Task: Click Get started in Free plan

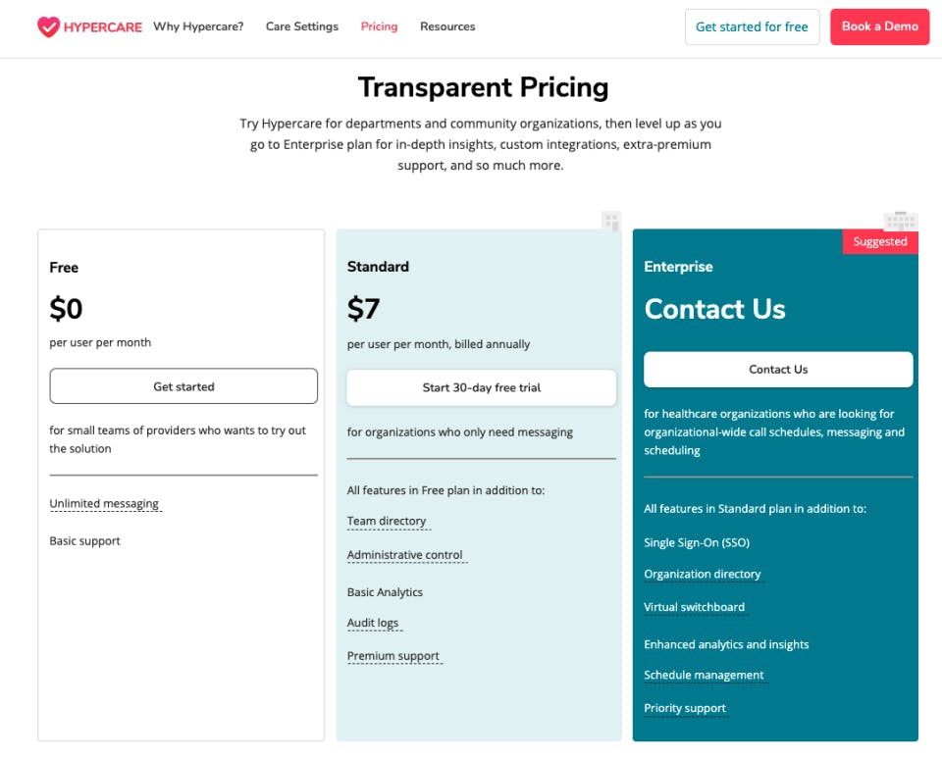Action: (x=183, y=386)
